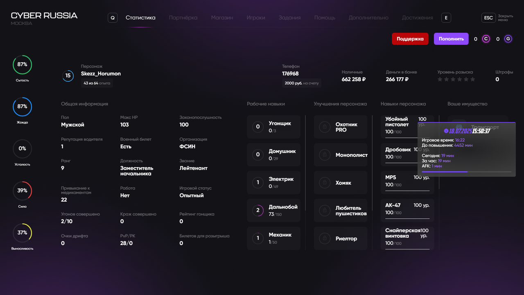Click the lock icon on Хомяк
The image size is (524, 295).
[325, 183]
